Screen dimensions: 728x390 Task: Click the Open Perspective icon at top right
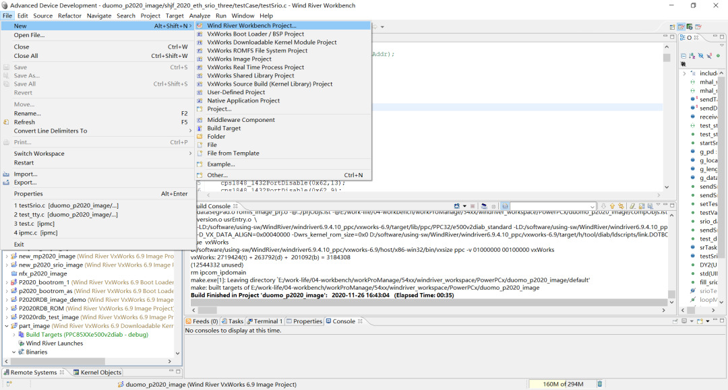click(x=671, y=27)
